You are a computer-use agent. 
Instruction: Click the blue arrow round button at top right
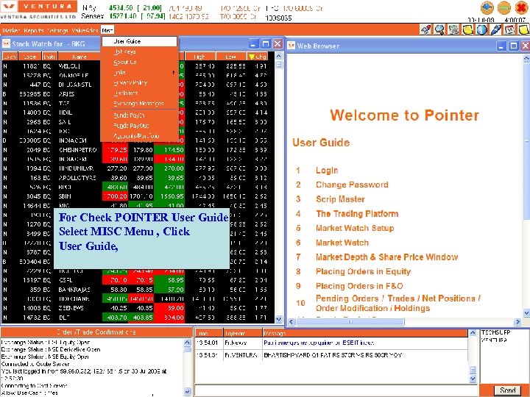coord(487,7)
